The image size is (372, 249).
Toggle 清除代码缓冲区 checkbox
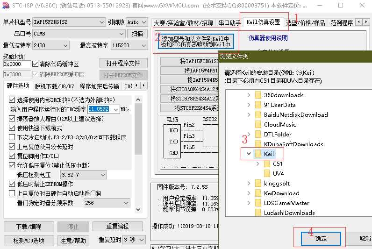pos(35,64)
